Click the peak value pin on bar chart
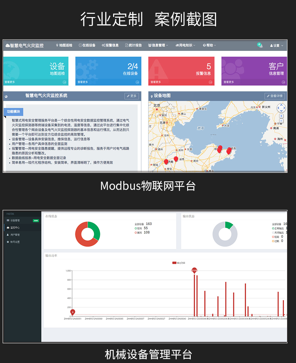 point(194,270)
